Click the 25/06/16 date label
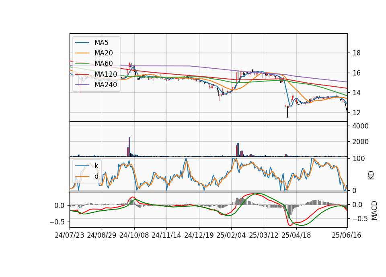 pos(346,235)
